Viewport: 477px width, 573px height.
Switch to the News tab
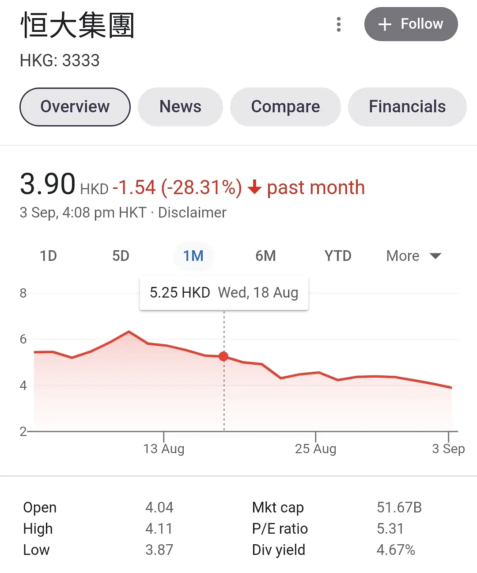[x=180, y=107]
